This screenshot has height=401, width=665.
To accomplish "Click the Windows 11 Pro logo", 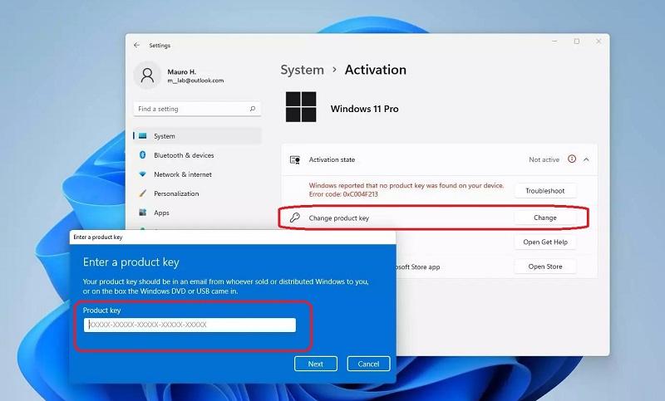I will [x=301, y=108].
